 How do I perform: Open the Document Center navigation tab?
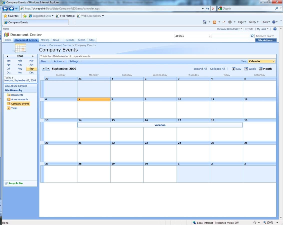tap(26, 40)
